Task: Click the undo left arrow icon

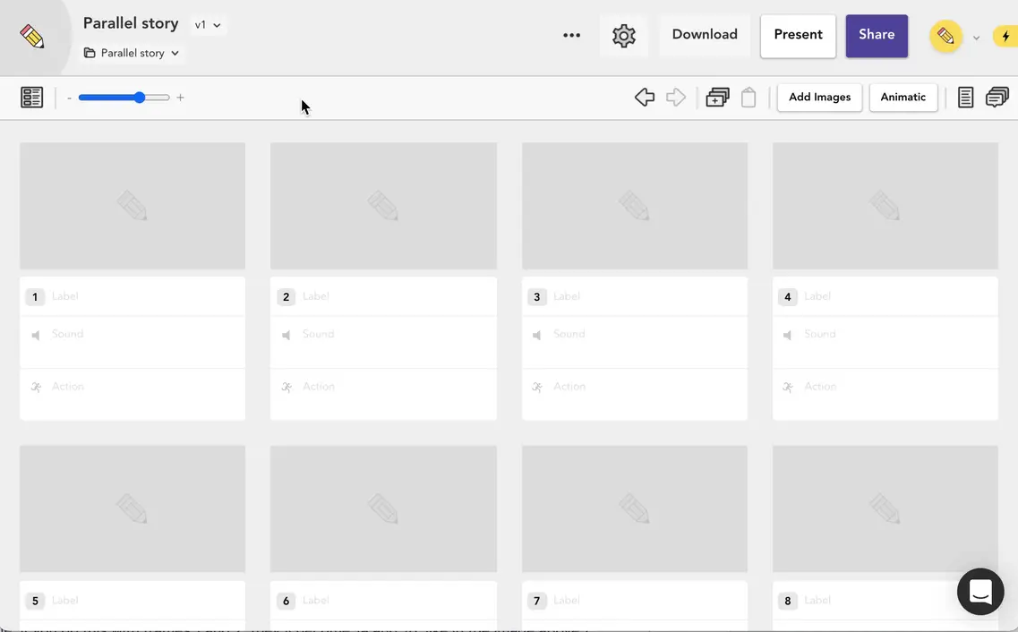Action: pyautogui.click(x=645, y=98)
